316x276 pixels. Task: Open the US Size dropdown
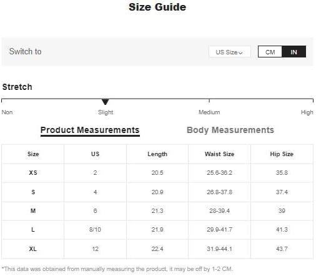(x=230, y=52)
